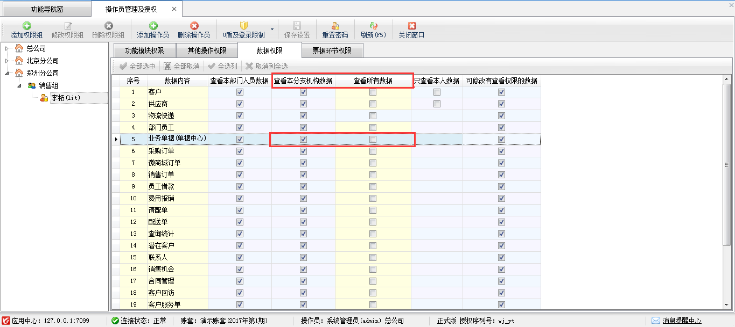Screen dimensions: 735x327
Task: Open the U盾及登录限制 shield icon
Action: [x=243, y=26]
